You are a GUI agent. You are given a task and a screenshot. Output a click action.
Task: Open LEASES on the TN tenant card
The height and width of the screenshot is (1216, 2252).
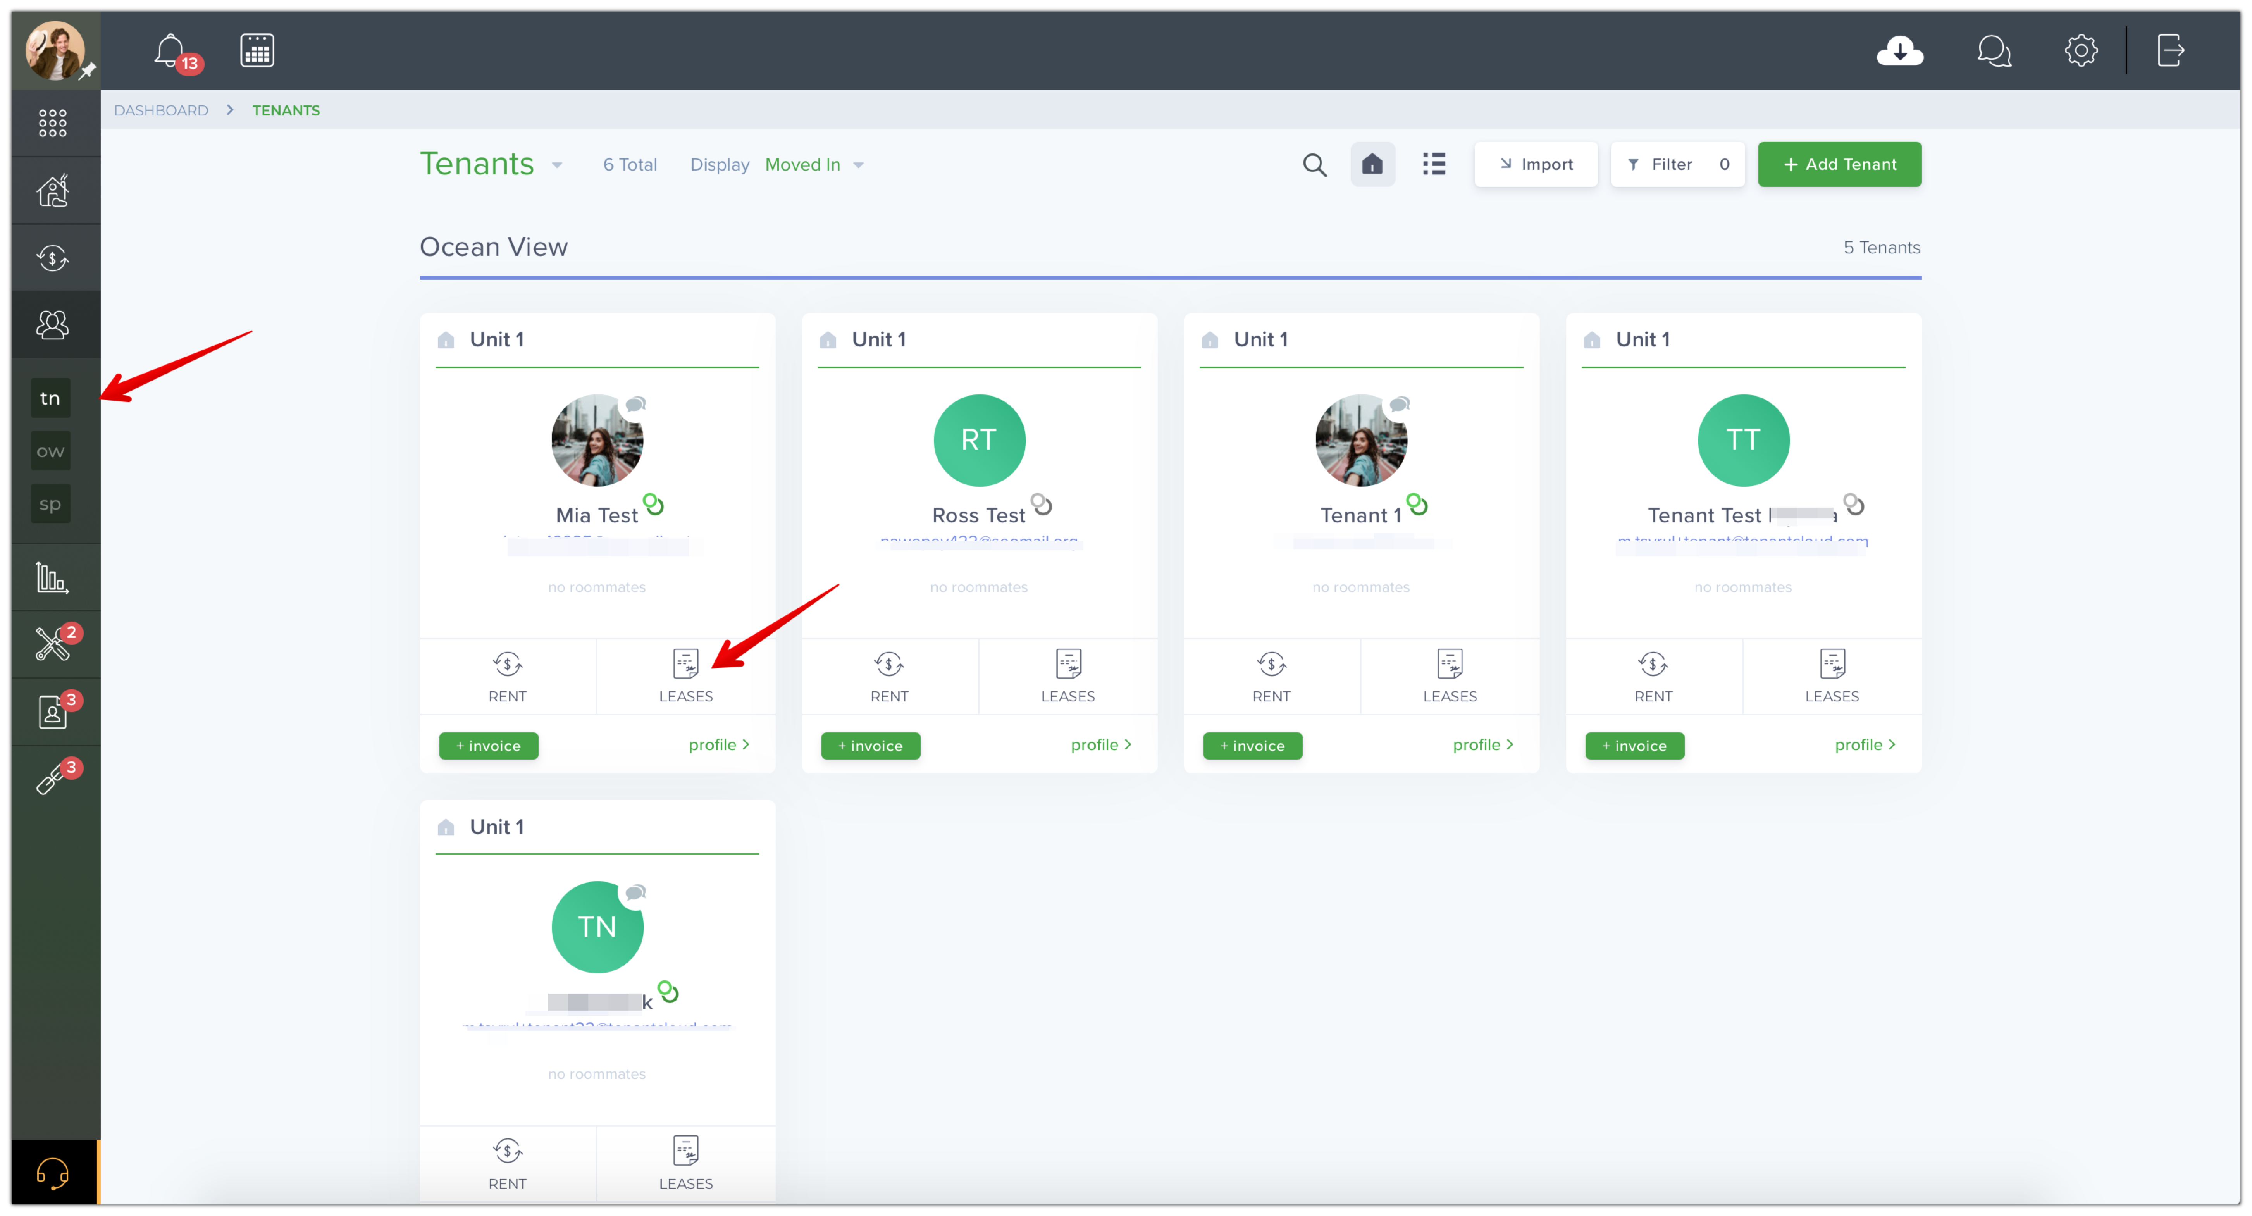(x=685, y=1164)
